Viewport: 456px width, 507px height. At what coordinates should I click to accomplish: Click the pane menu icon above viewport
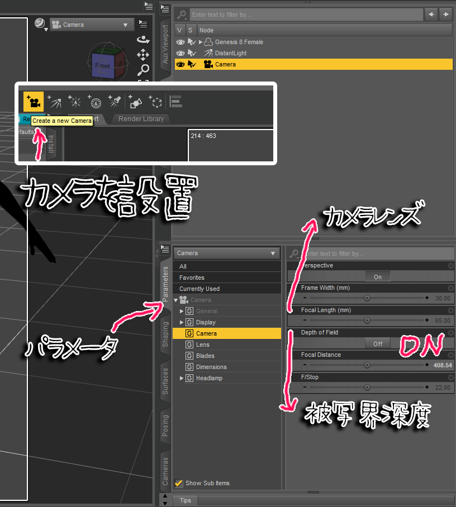[149, 6]
